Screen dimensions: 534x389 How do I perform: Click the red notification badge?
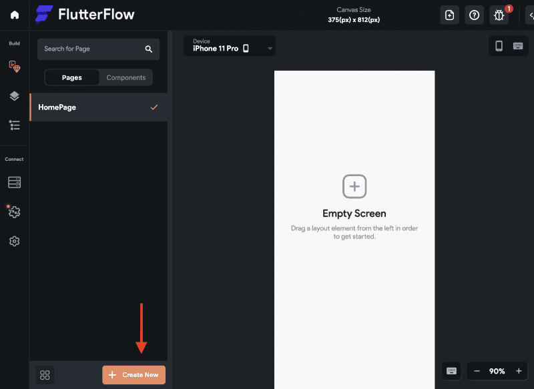[509, 9]
